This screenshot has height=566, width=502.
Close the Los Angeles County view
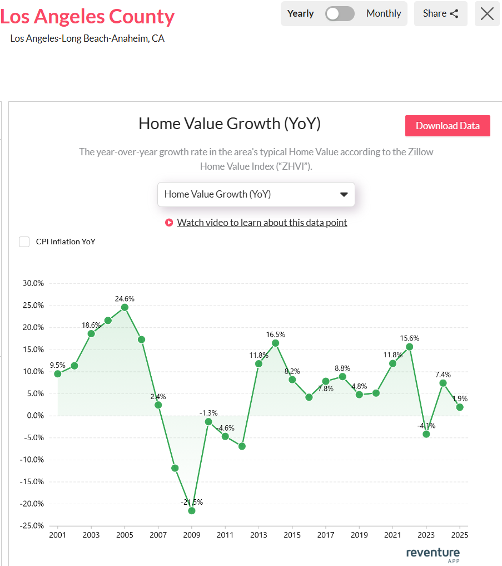487,14
